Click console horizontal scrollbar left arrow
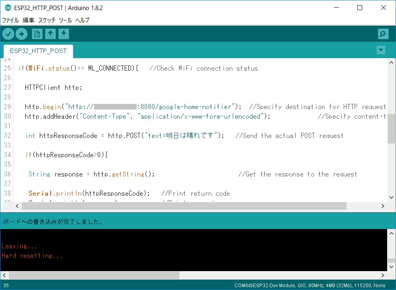Screen dimensions: 396x290 4,276
